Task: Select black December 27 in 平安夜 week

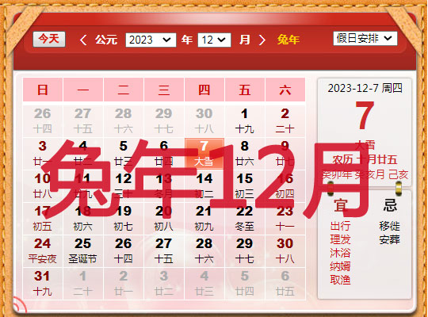Action: click(x=164, y=251)
